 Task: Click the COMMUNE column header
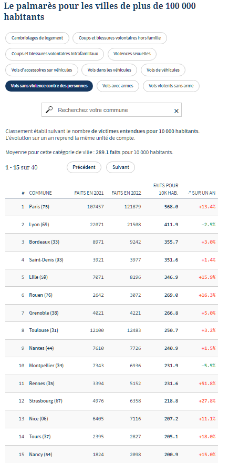click(40, 193)
